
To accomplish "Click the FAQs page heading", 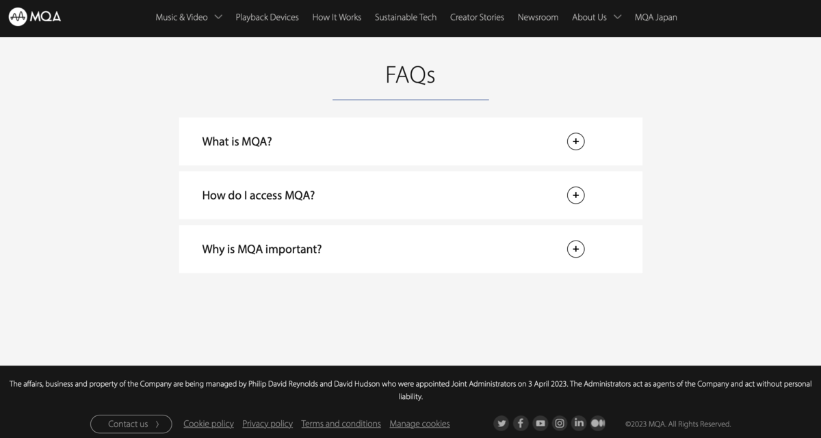I will coord(410,74).
